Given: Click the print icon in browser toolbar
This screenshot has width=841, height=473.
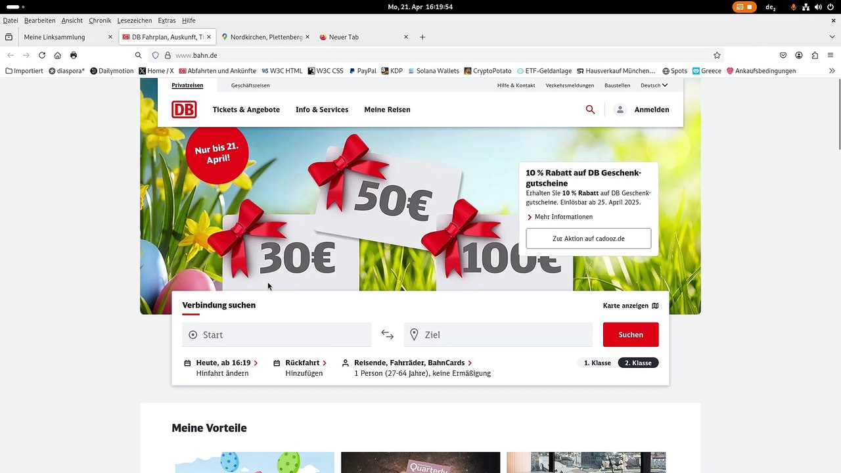Looking at the screenshot, I should click(x=74, y=55).
